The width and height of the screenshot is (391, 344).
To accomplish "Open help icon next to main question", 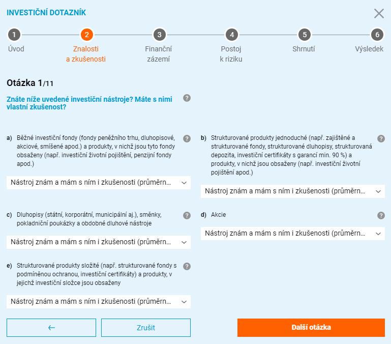I will point(187,98).
